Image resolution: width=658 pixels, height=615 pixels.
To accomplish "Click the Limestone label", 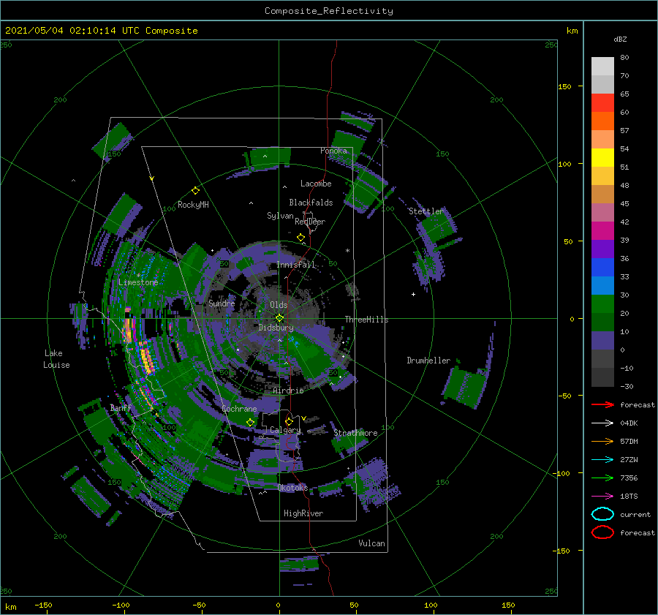I will click(x=138, y=282).
